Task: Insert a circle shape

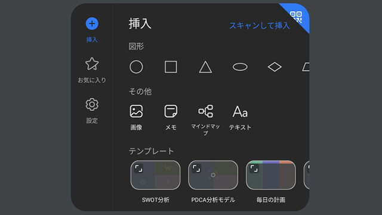Action: point(136,67)
